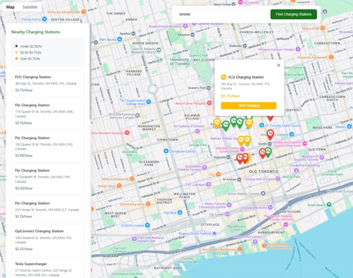Click Momo Ghar restaurant icon

click(x=323, y=28)
